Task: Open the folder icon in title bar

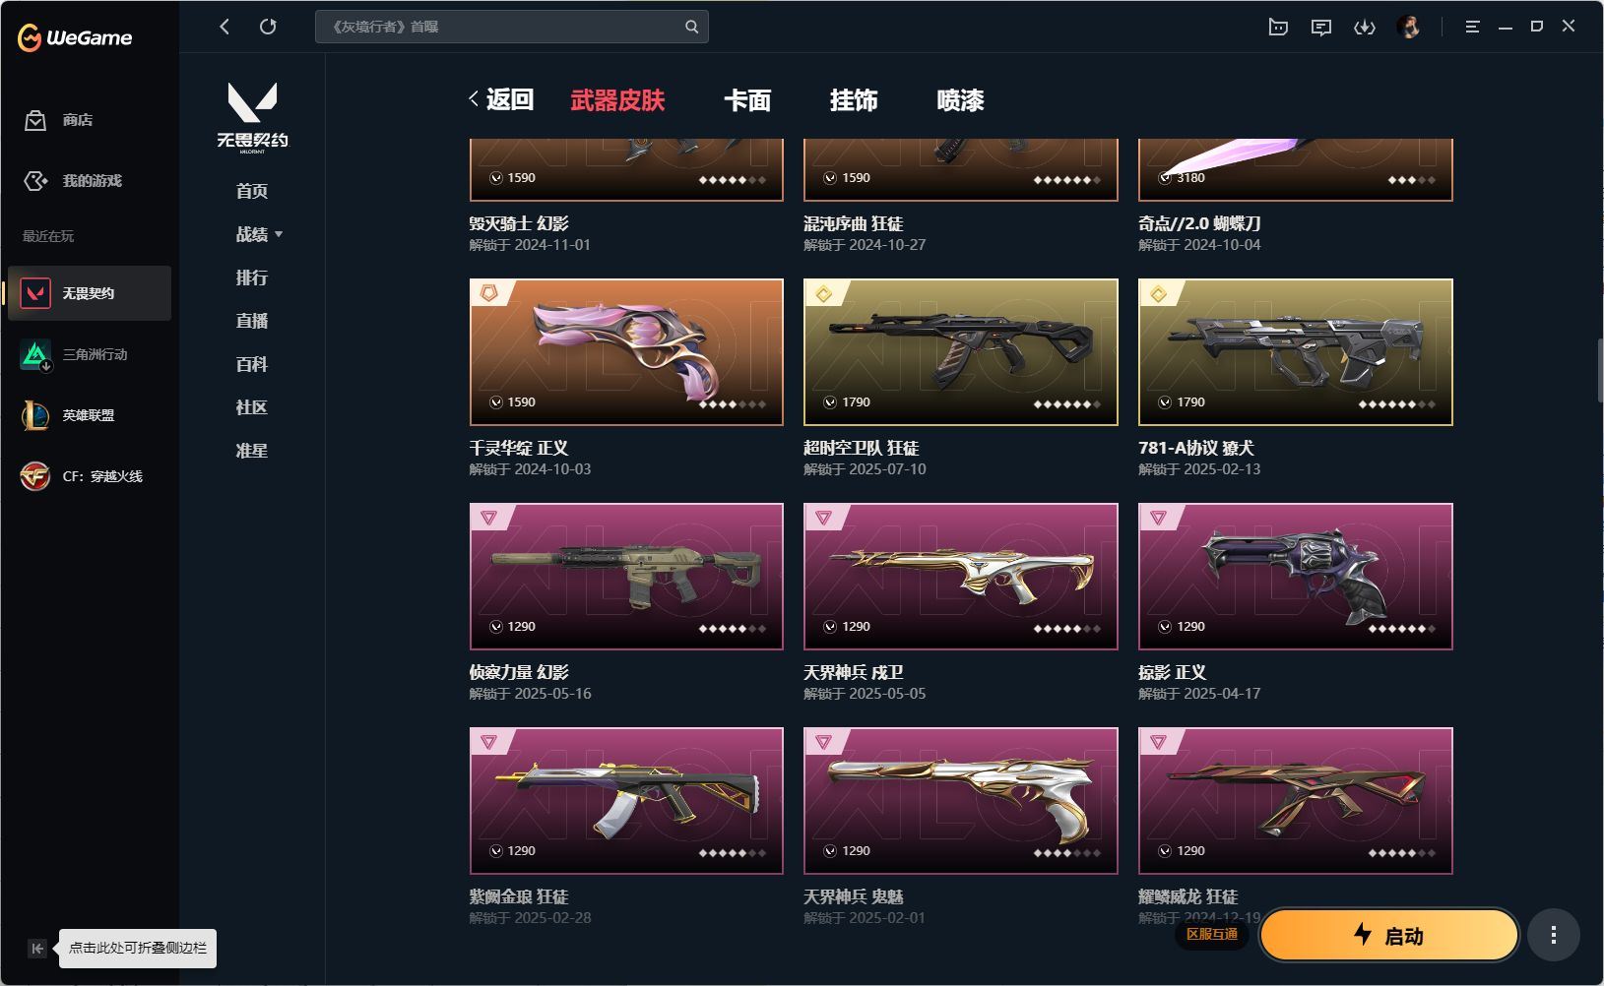Action: click(x=1278, y=28)
